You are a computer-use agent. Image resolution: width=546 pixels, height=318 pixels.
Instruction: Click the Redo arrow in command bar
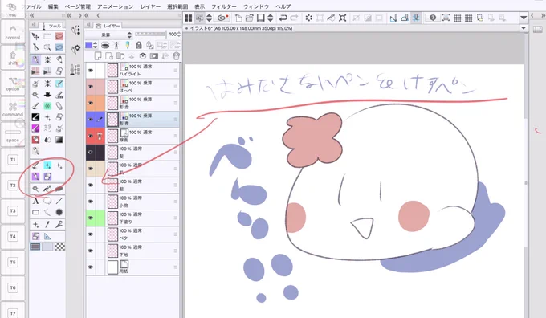tap(294, 18)
